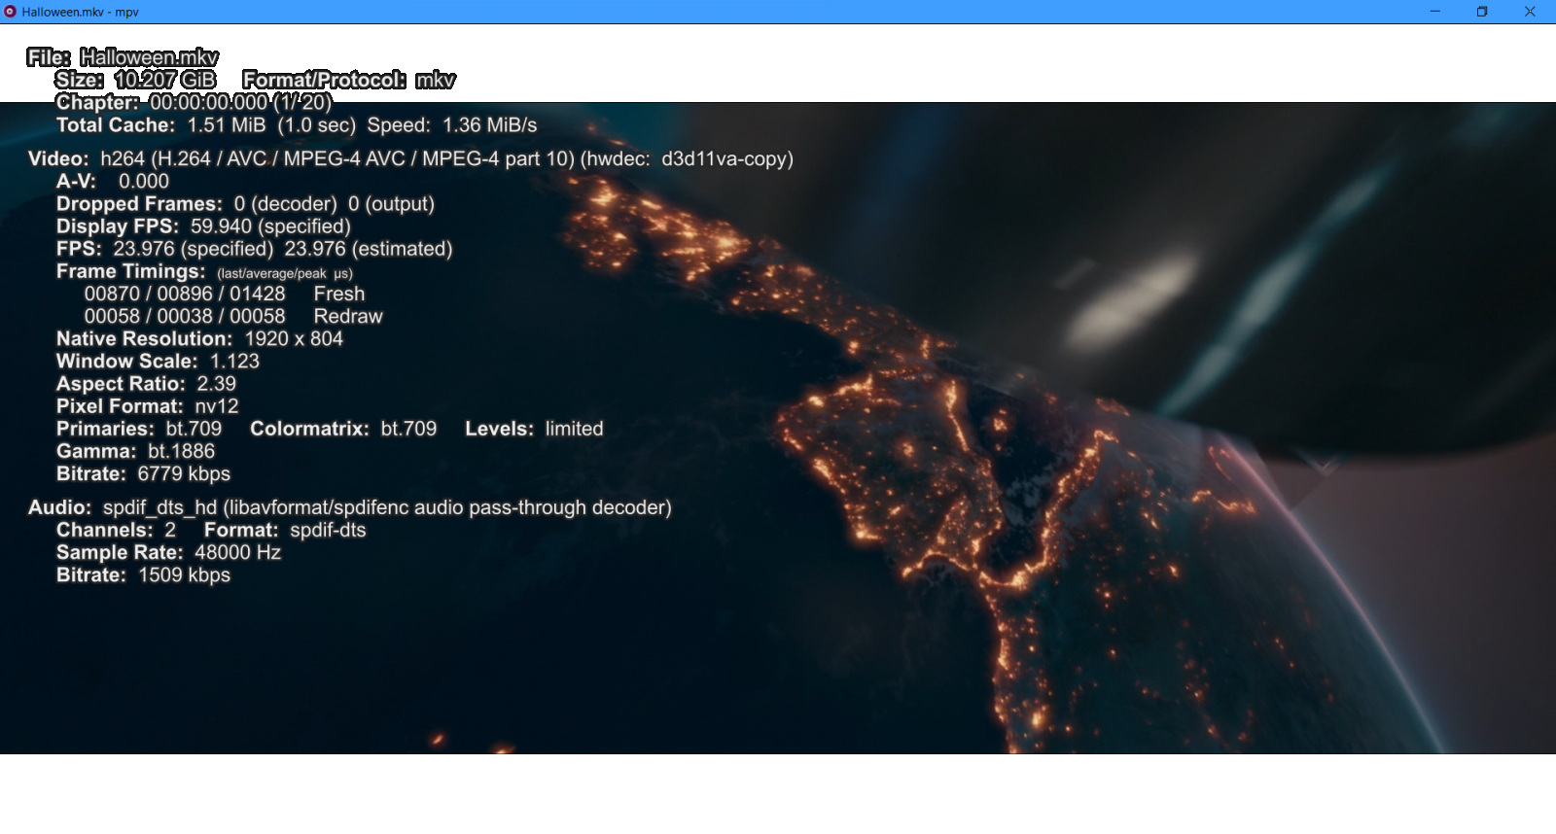Click audio Bitrate '1509 kbps'
Image resolution: width=1556 pixels, height=834 pixels.
point(184,575)
